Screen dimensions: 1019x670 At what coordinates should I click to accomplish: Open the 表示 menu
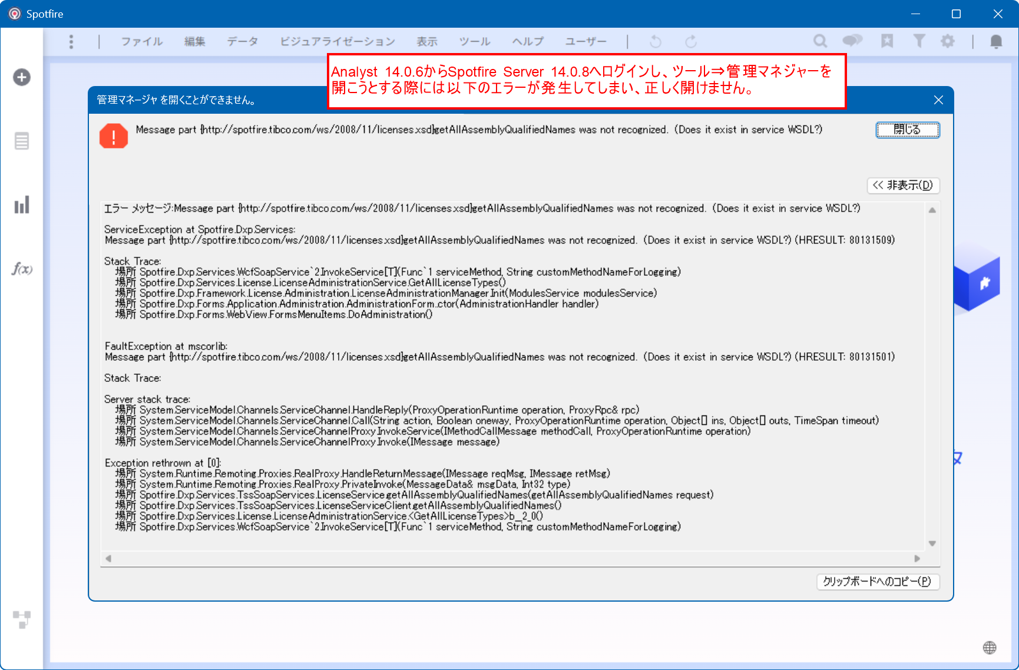point(427,41)
